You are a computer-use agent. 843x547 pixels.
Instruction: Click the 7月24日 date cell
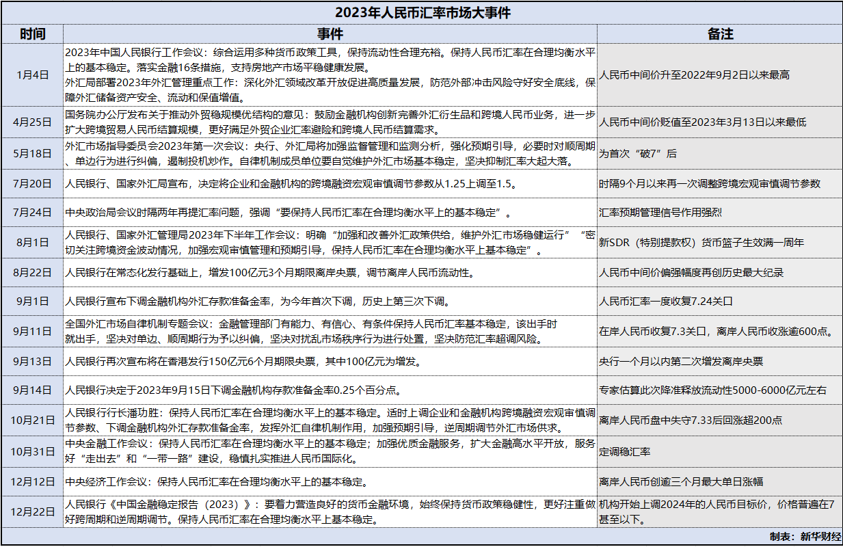[31, 213]
